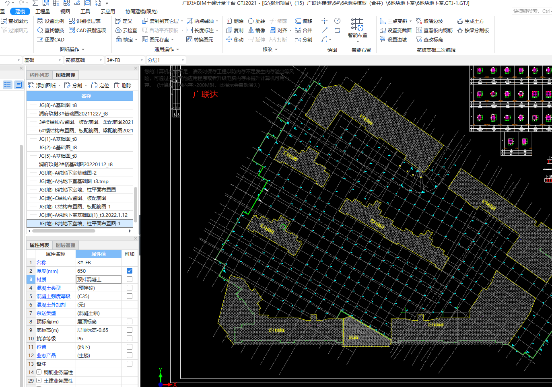
Task: Click the undo arrow in quick access bar
Action: point(7,3)
